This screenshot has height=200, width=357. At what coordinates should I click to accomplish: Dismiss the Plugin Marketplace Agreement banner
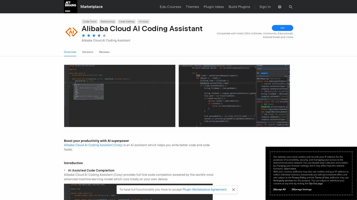(233, 189)
